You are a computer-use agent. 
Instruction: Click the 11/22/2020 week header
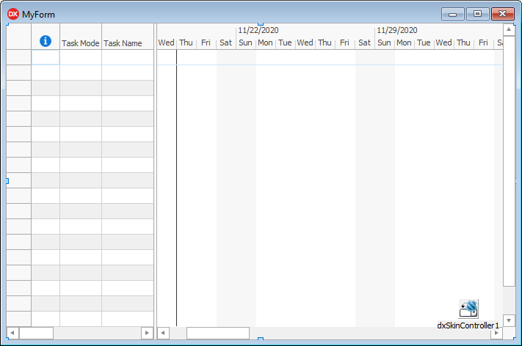tap(258, 30)
